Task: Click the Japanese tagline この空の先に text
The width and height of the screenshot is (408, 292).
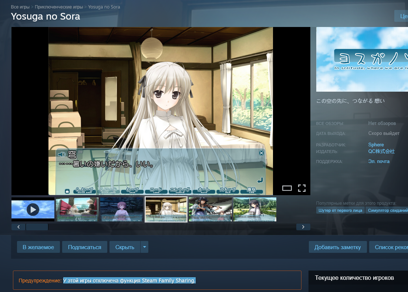Action: [351, 101]
